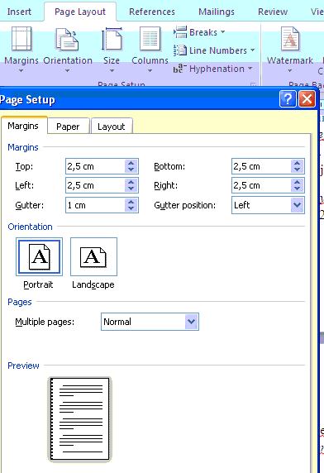This screenshot has height=473, width=324.
Task: Decrease the Right margin with spinner
Action: [x=298, y=189]
